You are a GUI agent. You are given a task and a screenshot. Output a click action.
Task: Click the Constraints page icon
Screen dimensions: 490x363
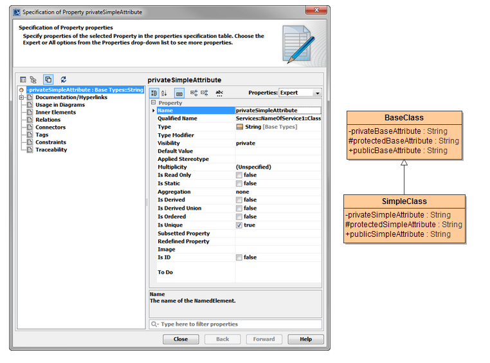tap(30, 142)
